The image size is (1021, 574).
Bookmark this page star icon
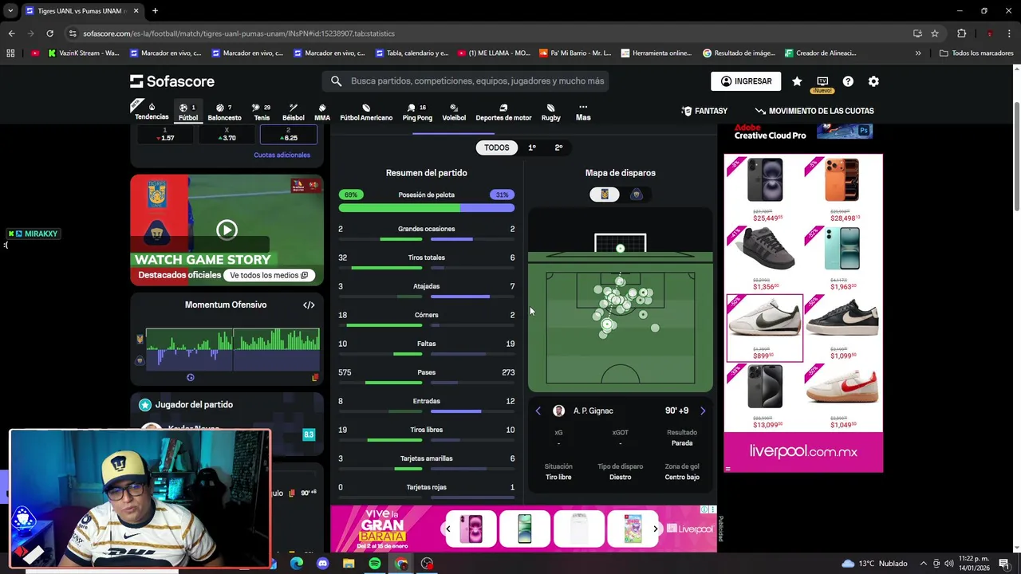(x=935, y=33)
